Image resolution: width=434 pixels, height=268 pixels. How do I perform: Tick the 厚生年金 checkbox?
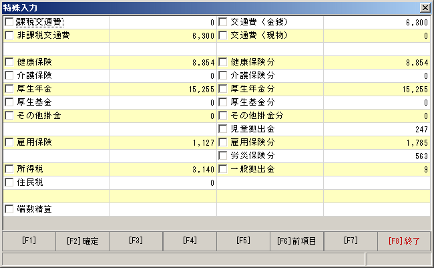click(x=9, y=89)
